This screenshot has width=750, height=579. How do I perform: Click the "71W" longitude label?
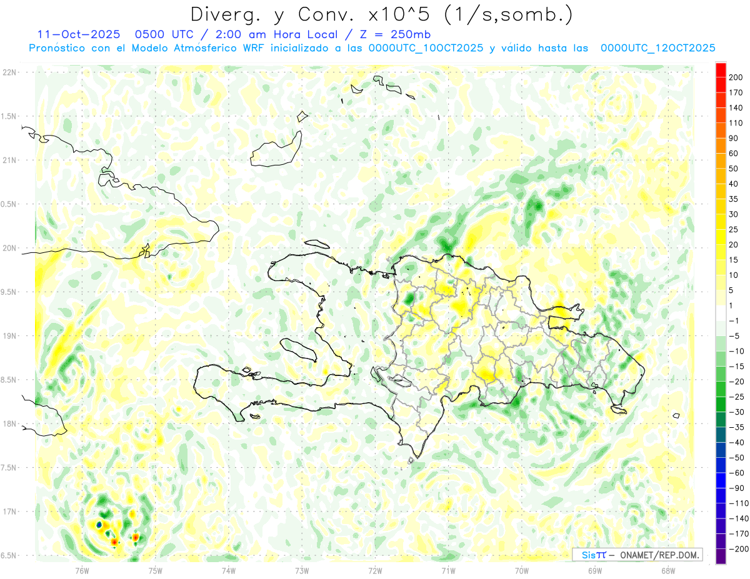click(x=448, y=570)
